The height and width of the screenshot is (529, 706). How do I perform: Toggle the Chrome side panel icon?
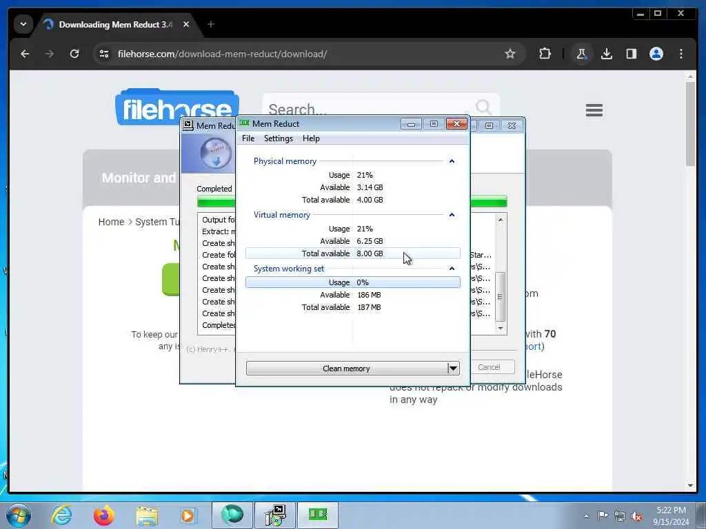pos(632,54)
